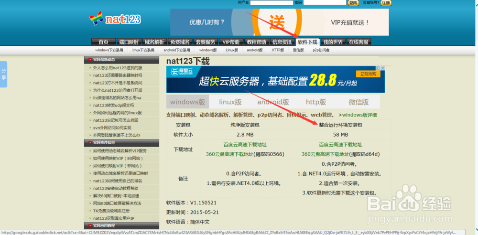Click the Linux版 submenu link
Viewport: 478px width, 235px height.
pyautogui.click(x=232, y=50)
